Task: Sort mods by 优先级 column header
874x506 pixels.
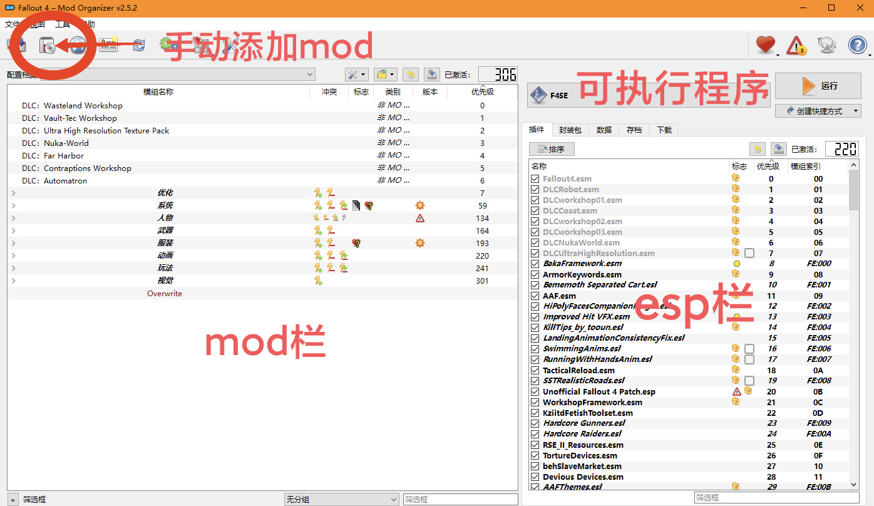Action: (x=483, y=91)
